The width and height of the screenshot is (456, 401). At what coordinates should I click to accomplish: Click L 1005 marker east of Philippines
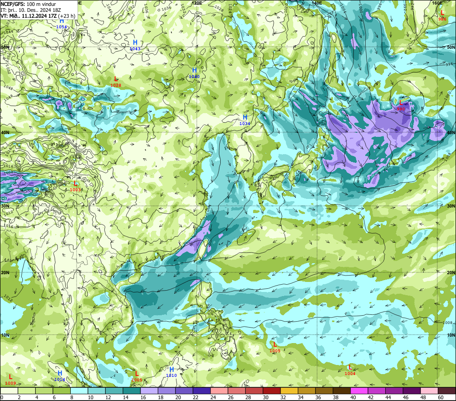(x=275, y=348)
